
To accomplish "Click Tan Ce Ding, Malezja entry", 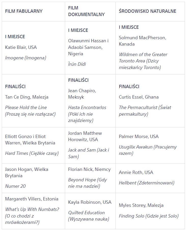I will click(27, 97).
